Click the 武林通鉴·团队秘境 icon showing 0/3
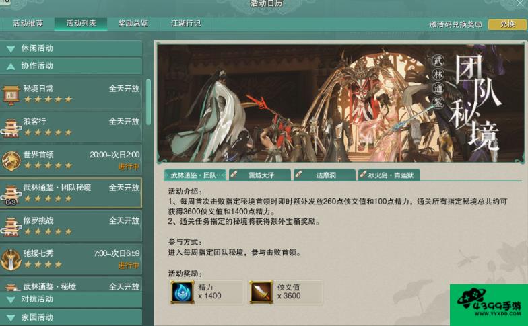Viewport: 528px width, 326px height. 11,194
